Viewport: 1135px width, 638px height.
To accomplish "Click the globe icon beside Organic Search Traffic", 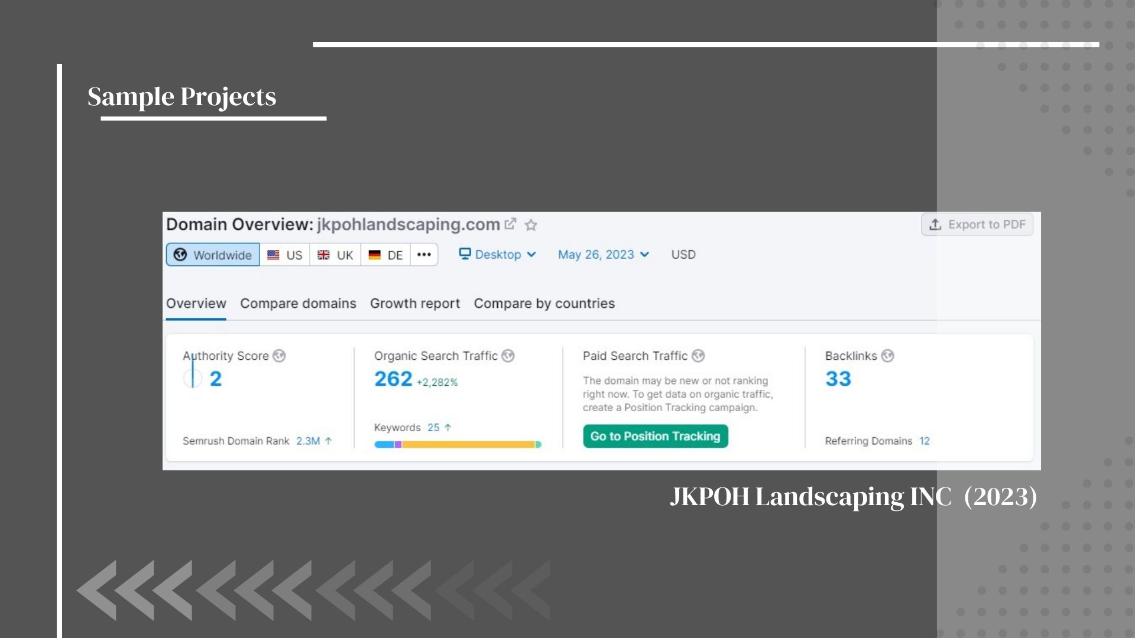I will point(508,356).
